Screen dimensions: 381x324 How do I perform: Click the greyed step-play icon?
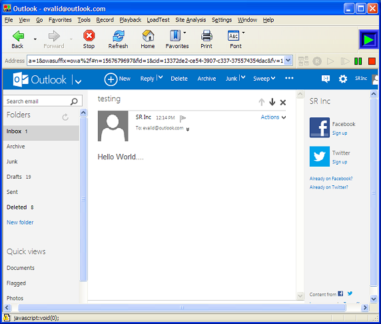(x=345, y=61)
